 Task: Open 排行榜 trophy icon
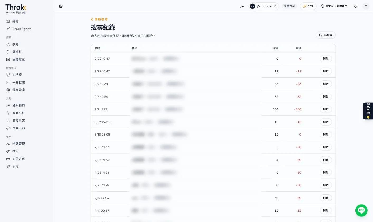pyautogui.click(x=8, y=75)
